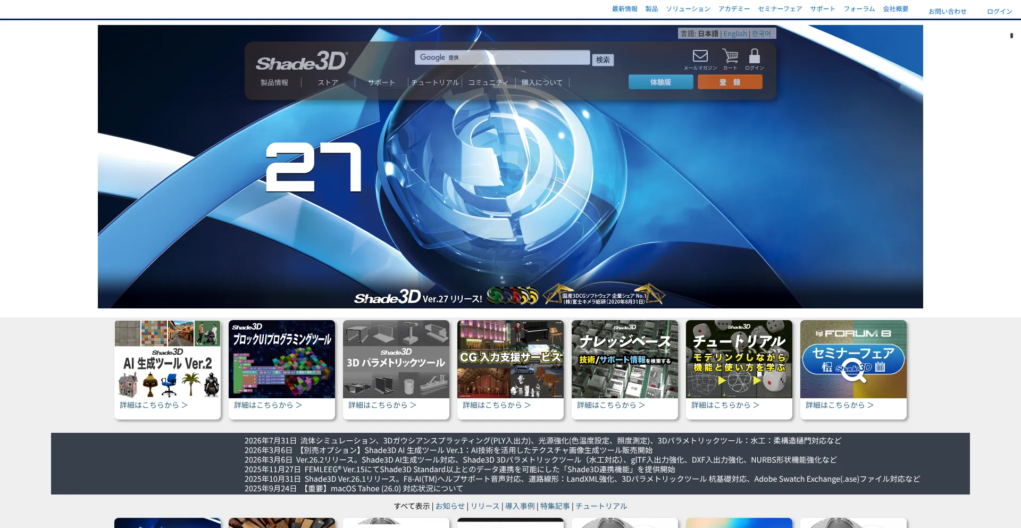Image resolution: width=1021 pixels, height=528 pixels.
Task: Open アカデミー in top navigation
Action: tap(734, 9)
